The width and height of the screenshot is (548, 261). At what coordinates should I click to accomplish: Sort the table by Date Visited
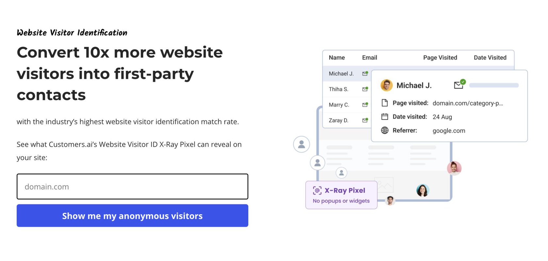[490, 57]
